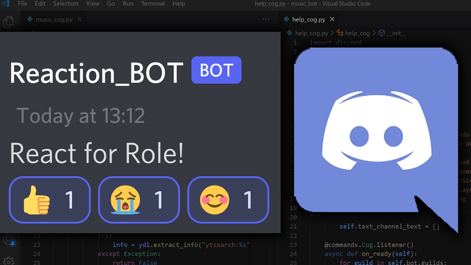Click the Today at 13:12 timestamp

81,116
